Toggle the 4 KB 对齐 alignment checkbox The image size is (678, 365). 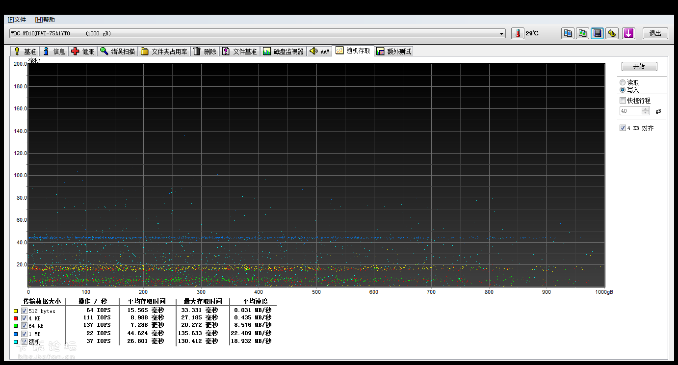623,128
